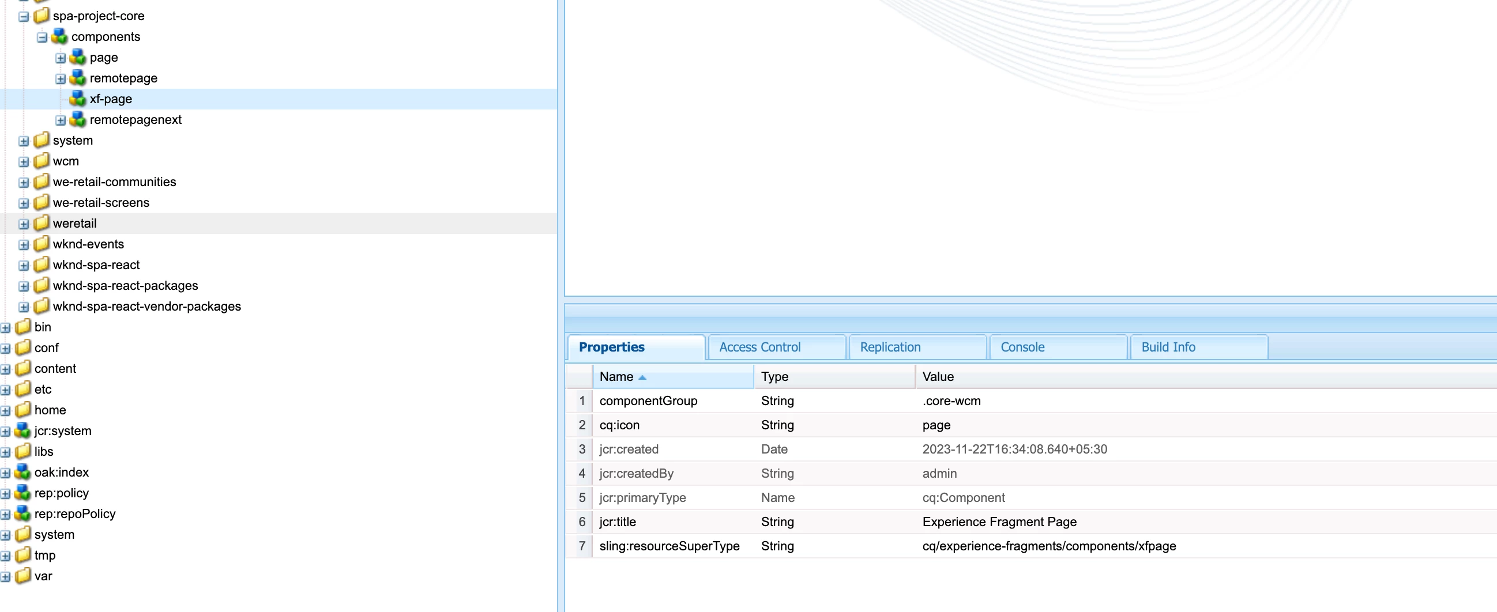The height and width of the screenshot is (612, 1497).
Task: Select the componentGroup property row
Action: 1031,401
